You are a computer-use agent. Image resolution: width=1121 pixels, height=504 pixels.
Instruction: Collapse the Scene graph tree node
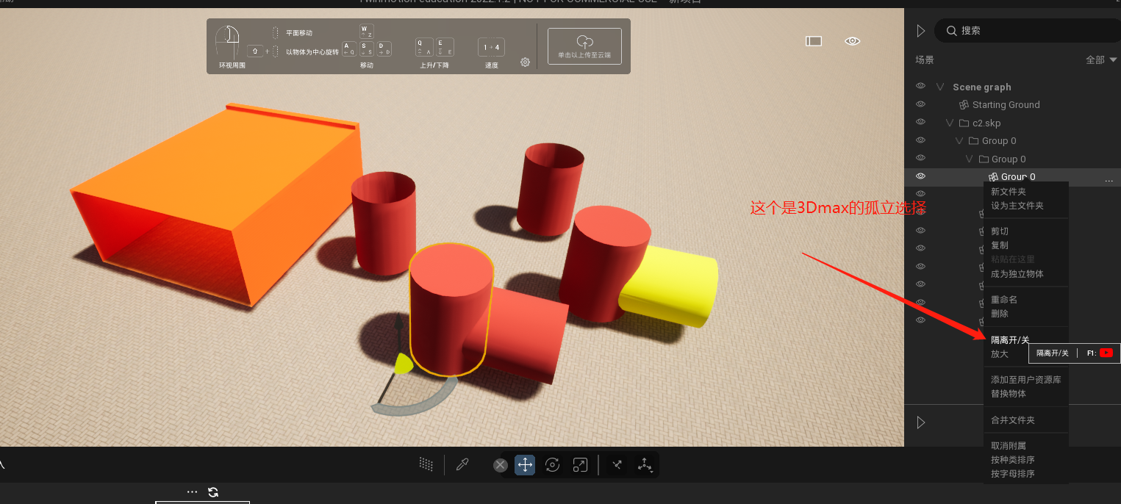tap(939, 87)
